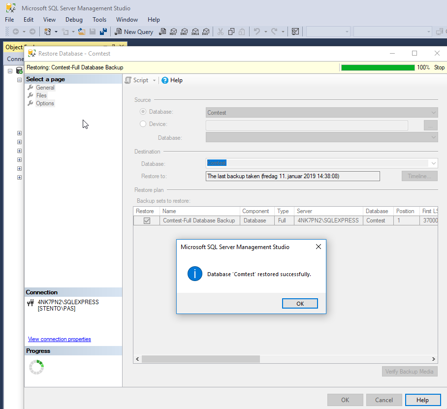Click the Open File folder icon
This screenshot has width=447, height=409.
(82, 31)
